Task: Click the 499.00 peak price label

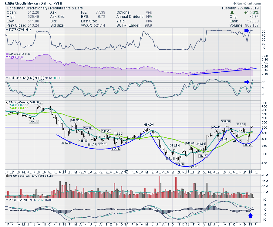Action: [149, 125]
